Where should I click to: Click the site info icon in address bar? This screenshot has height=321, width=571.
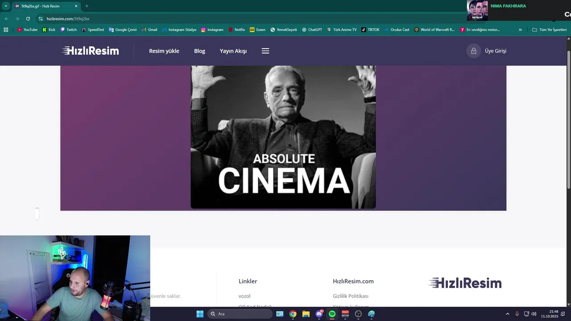click(x=41, y=19)
